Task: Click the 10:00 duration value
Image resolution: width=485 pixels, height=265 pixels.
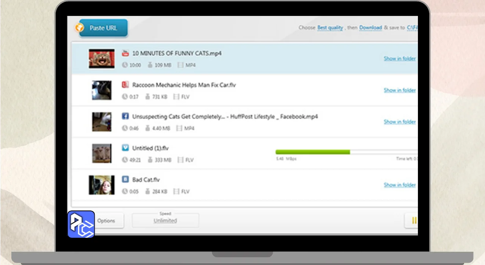Action: (x=135, y=65)
